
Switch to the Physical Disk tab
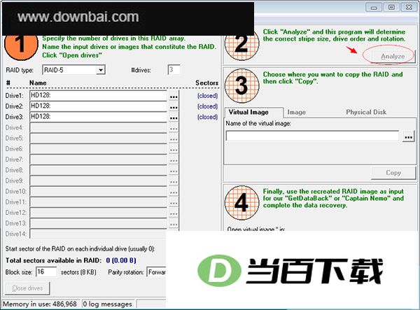coord(366,112)
